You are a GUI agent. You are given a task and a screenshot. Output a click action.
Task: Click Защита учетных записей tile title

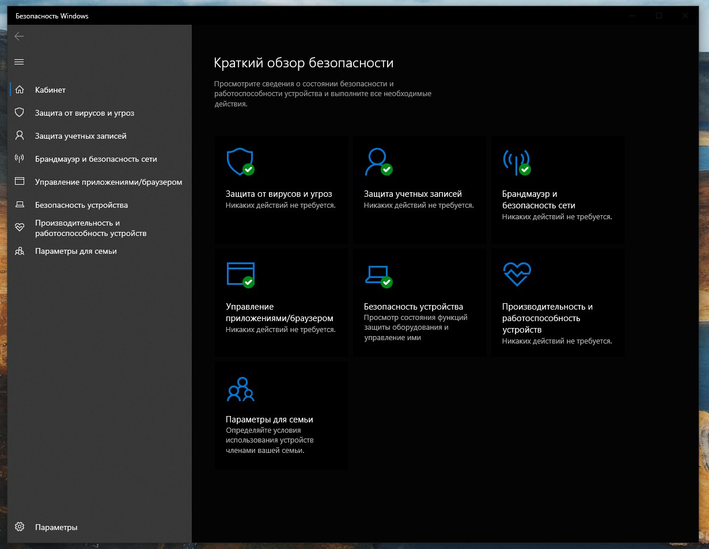point(413,194)
